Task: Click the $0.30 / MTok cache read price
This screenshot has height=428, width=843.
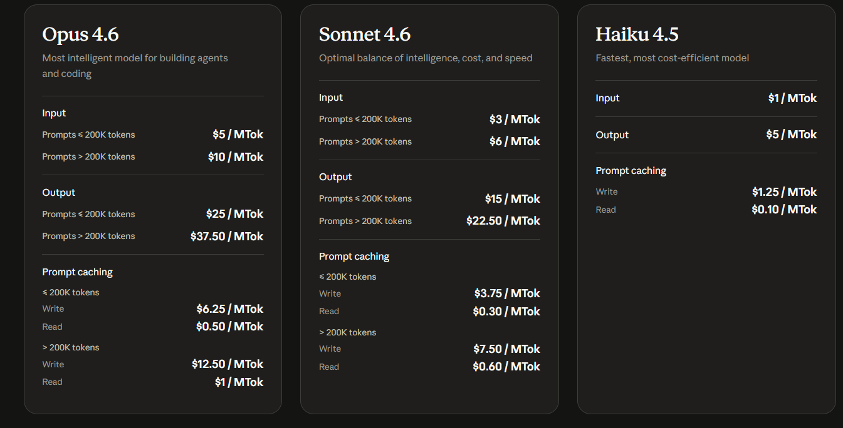Action: click(x=506, y=312)
